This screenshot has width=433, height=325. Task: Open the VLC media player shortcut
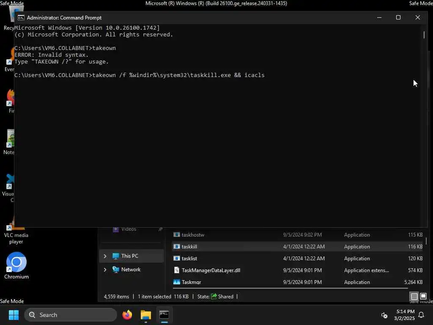tap(16, 231)
